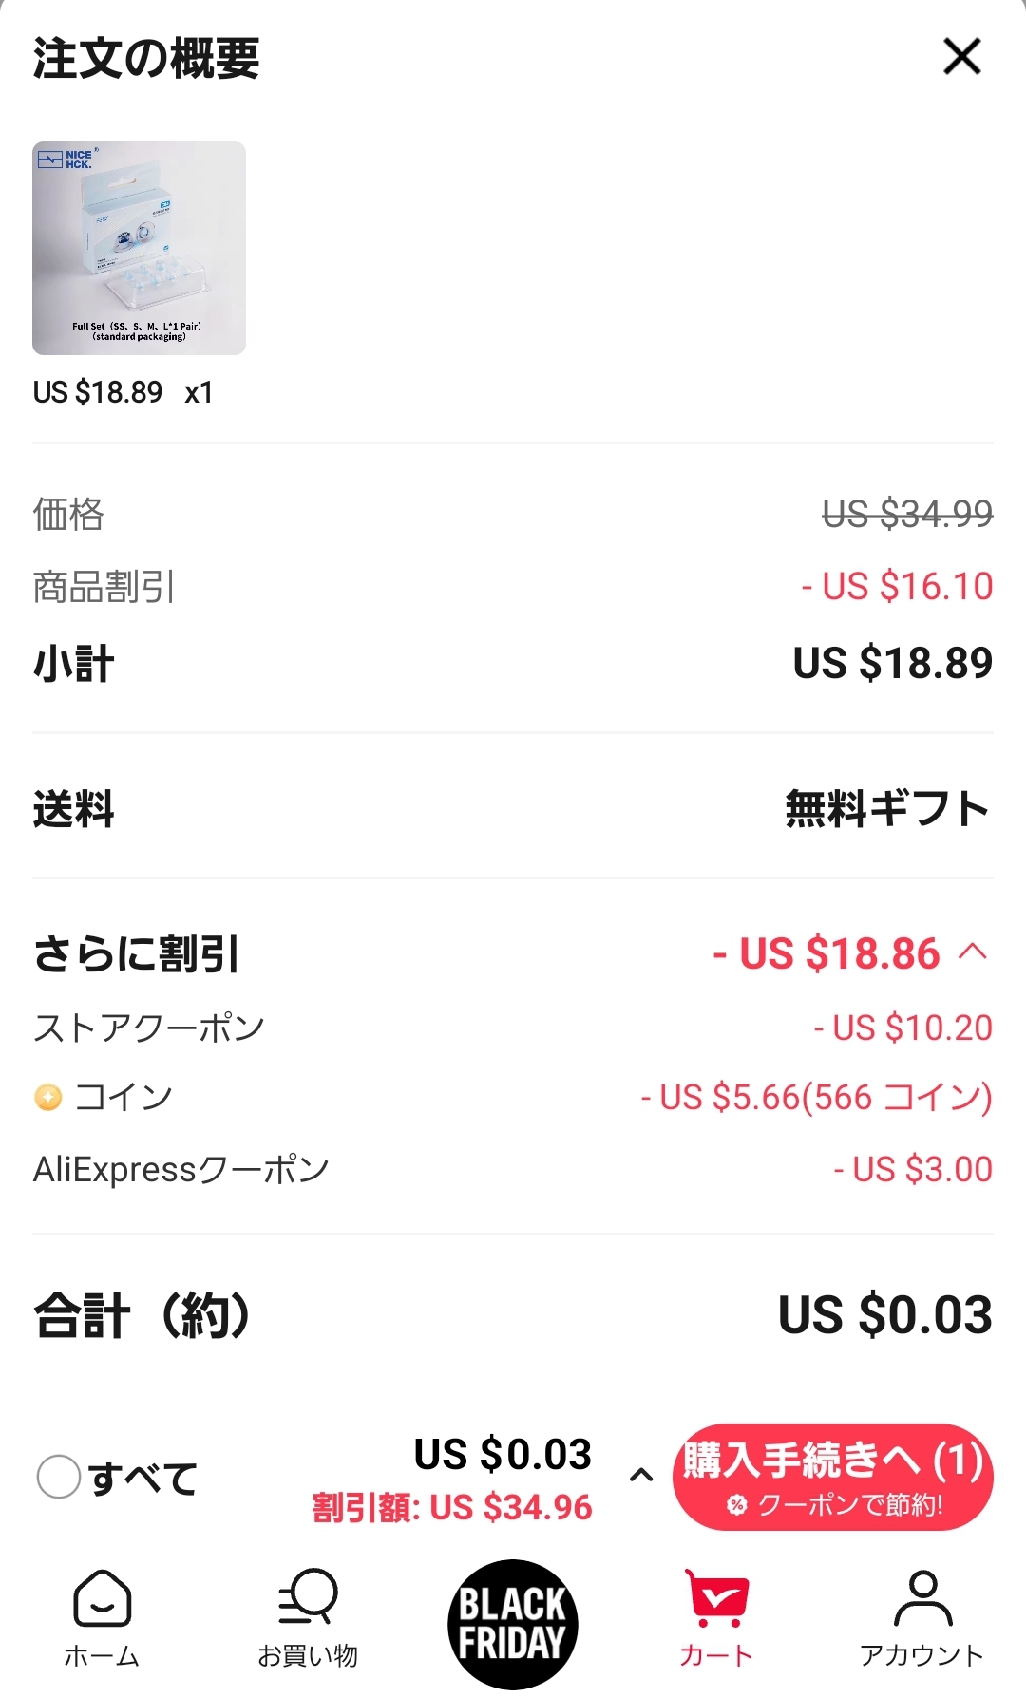
Task: Close the order summary panel
Action: click(x=961, y=57)
